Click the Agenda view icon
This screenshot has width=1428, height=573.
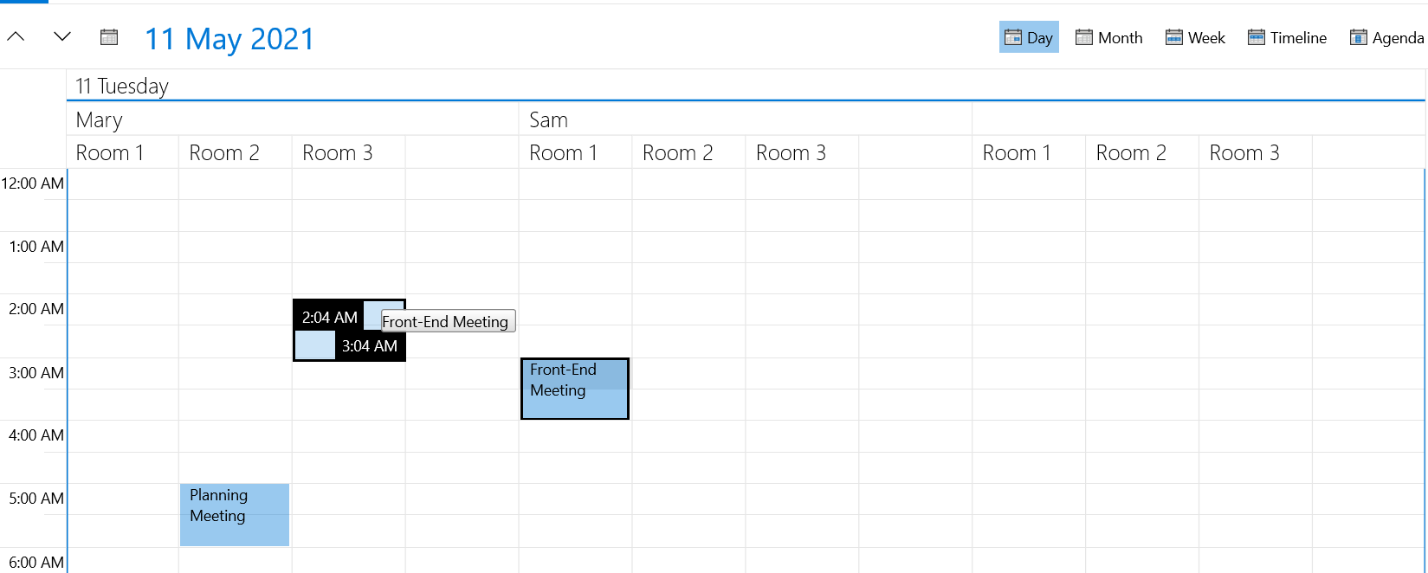tap(1357, 36)
